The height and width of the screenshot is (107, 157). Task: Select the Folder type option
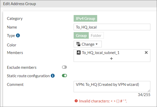click(96, 35)
